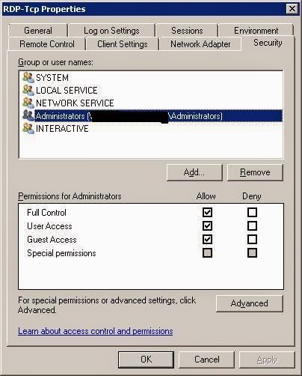
Task: Click the Cancel button
Action: (207, 360)
